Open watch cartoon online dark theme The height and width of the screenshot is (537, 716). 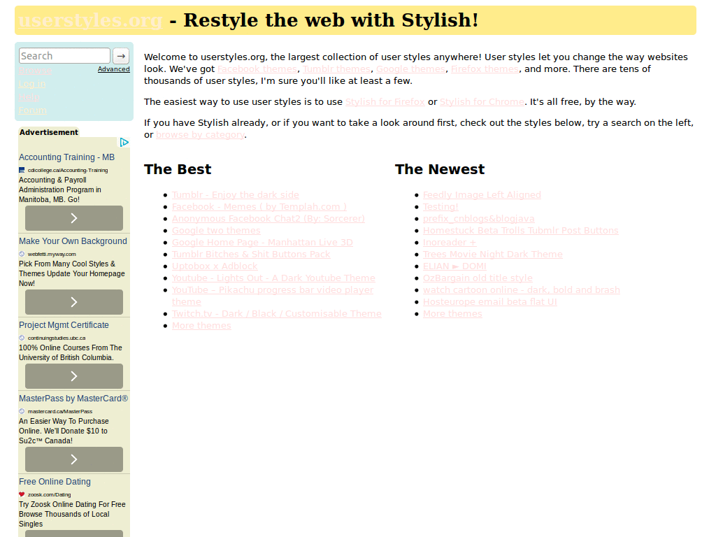[x=522, y=290]
